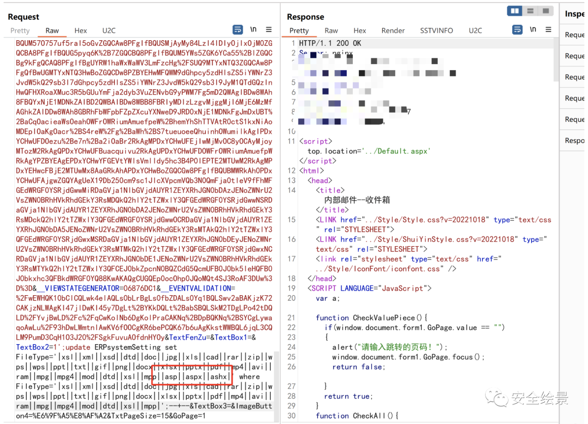
Task: Toggle word wrap icon in Request panel
Action: tap(237, 29)
